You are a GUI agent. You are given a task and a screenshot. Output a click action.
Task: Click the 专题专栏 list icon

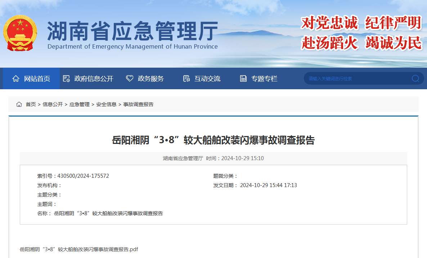pos(243,78)
